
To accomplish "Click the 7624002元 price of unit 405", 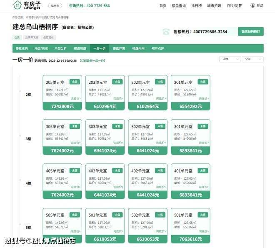I will (x=62, y=195).
